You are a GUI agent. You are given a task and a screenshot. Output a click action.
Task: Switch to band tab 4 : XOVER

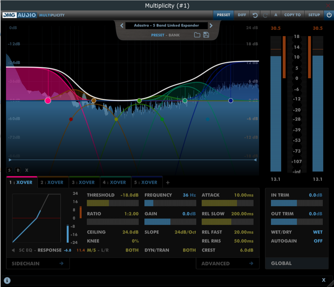115,182
